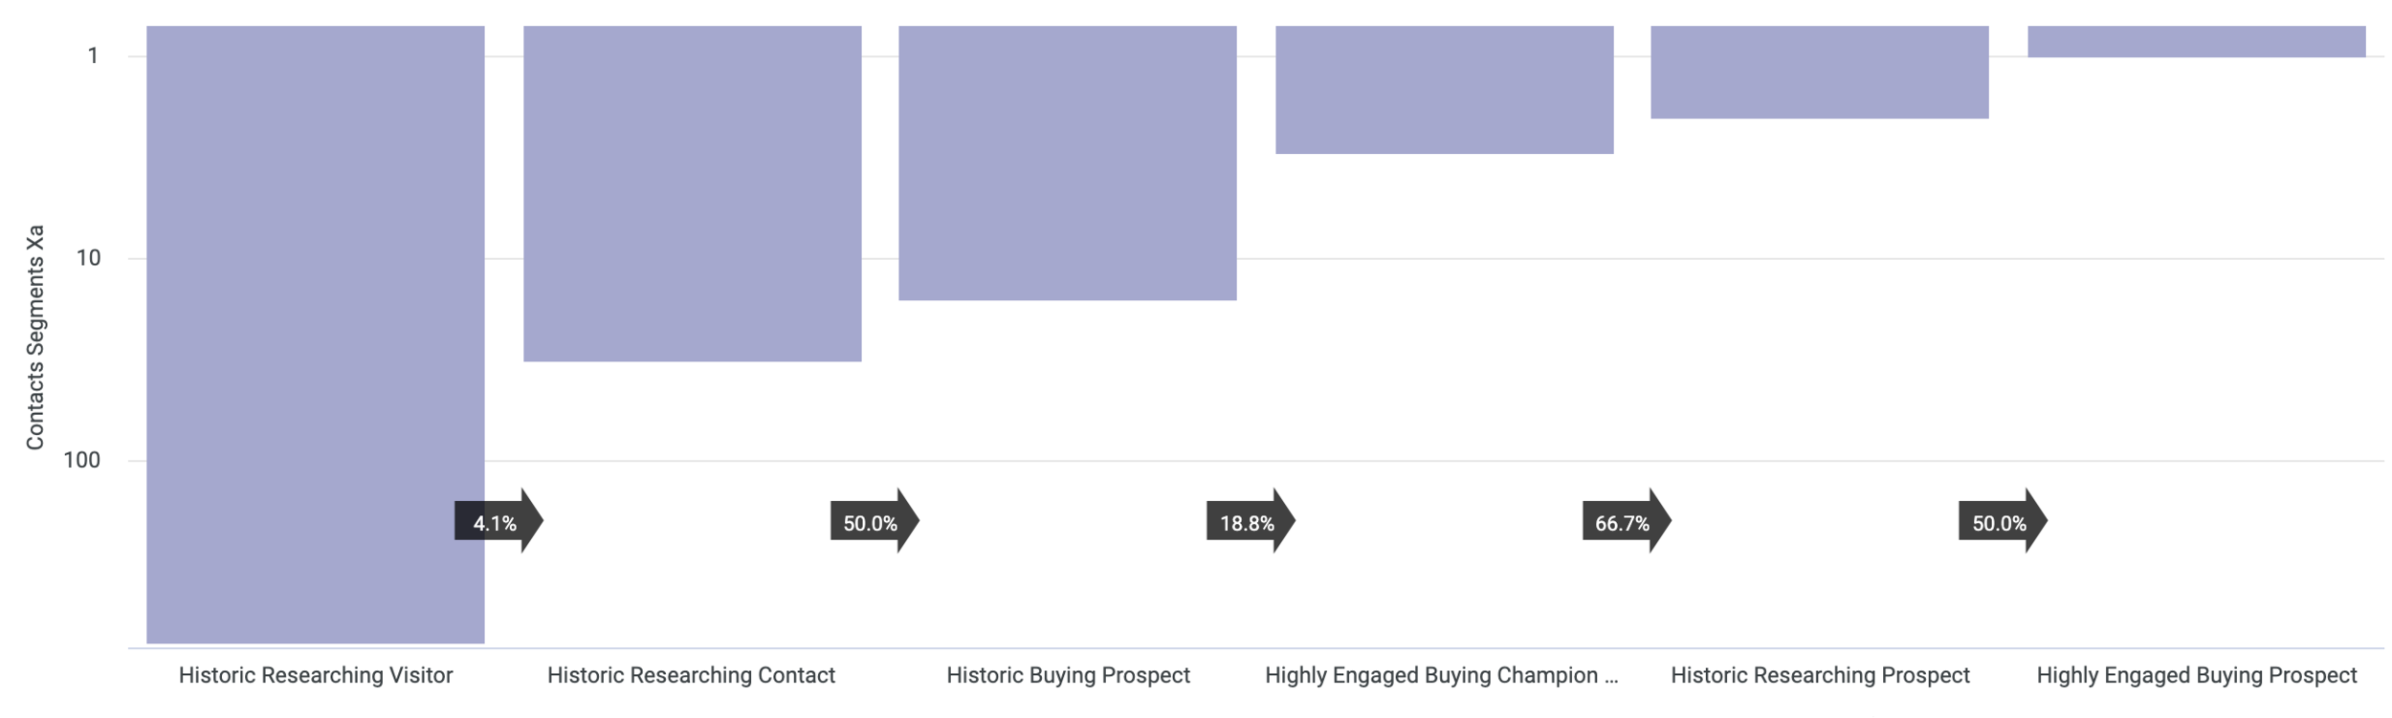Select the Historic Researching Prospect bar
Screen dimensions: 2392x718
(x=1819, y=73)
